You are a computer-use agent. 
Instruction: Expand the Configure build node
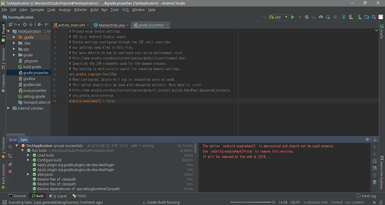[28, 160]
